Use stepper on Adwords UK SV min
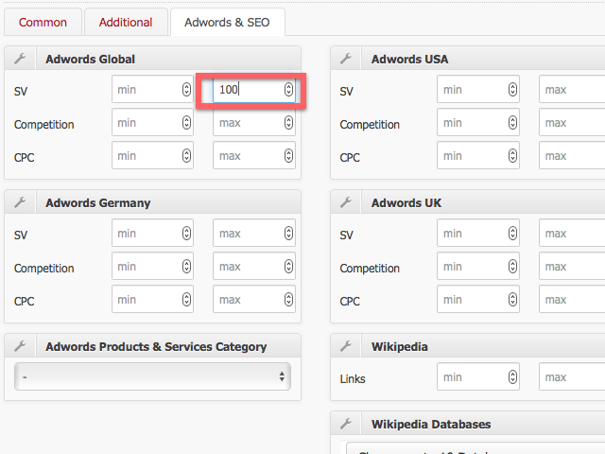Image resolution: width=605 pixels, height=454 pixels. point(512,234)
